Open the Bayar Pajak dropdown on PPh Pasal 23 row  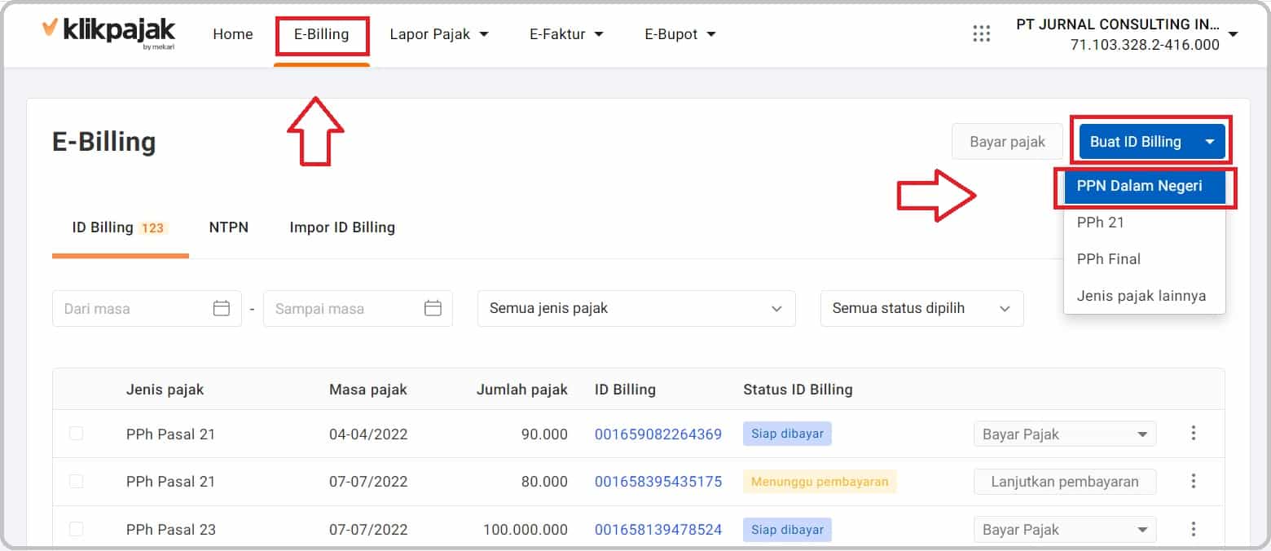[1065, 529]
